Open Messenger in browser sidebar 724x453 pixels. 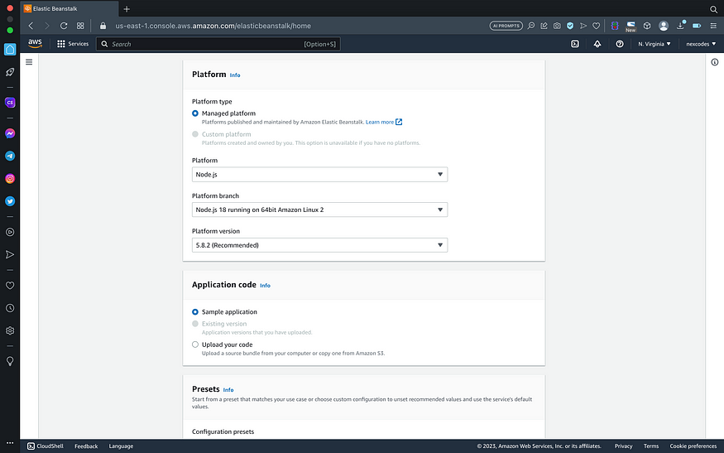click(10, 133)
